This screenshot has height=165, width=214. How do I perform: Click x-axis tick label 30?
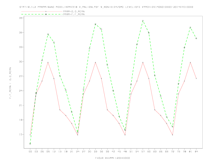pyautogui.click(x=89, y=152)
